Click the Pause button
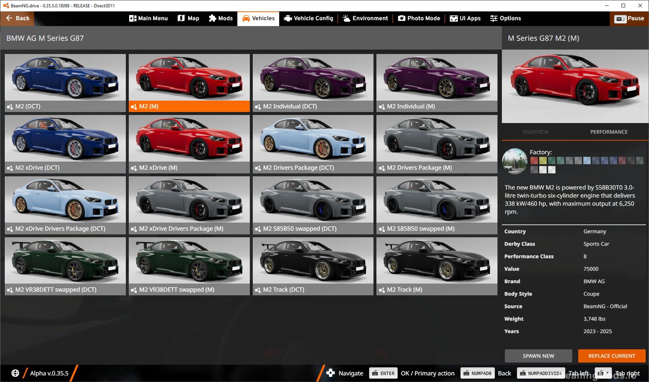The image size is (649, 382). coord(630,18)
